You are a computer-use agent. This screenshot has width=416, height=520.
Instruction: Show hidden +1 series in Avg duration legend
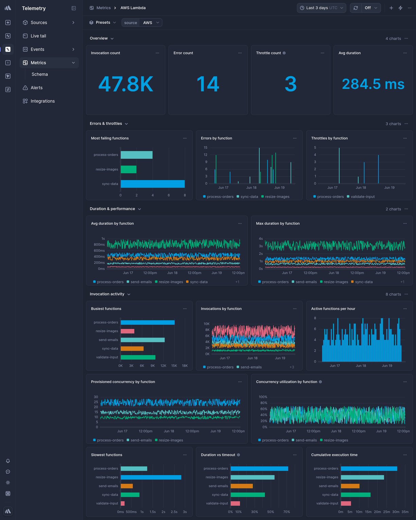[x=237, y=282]
